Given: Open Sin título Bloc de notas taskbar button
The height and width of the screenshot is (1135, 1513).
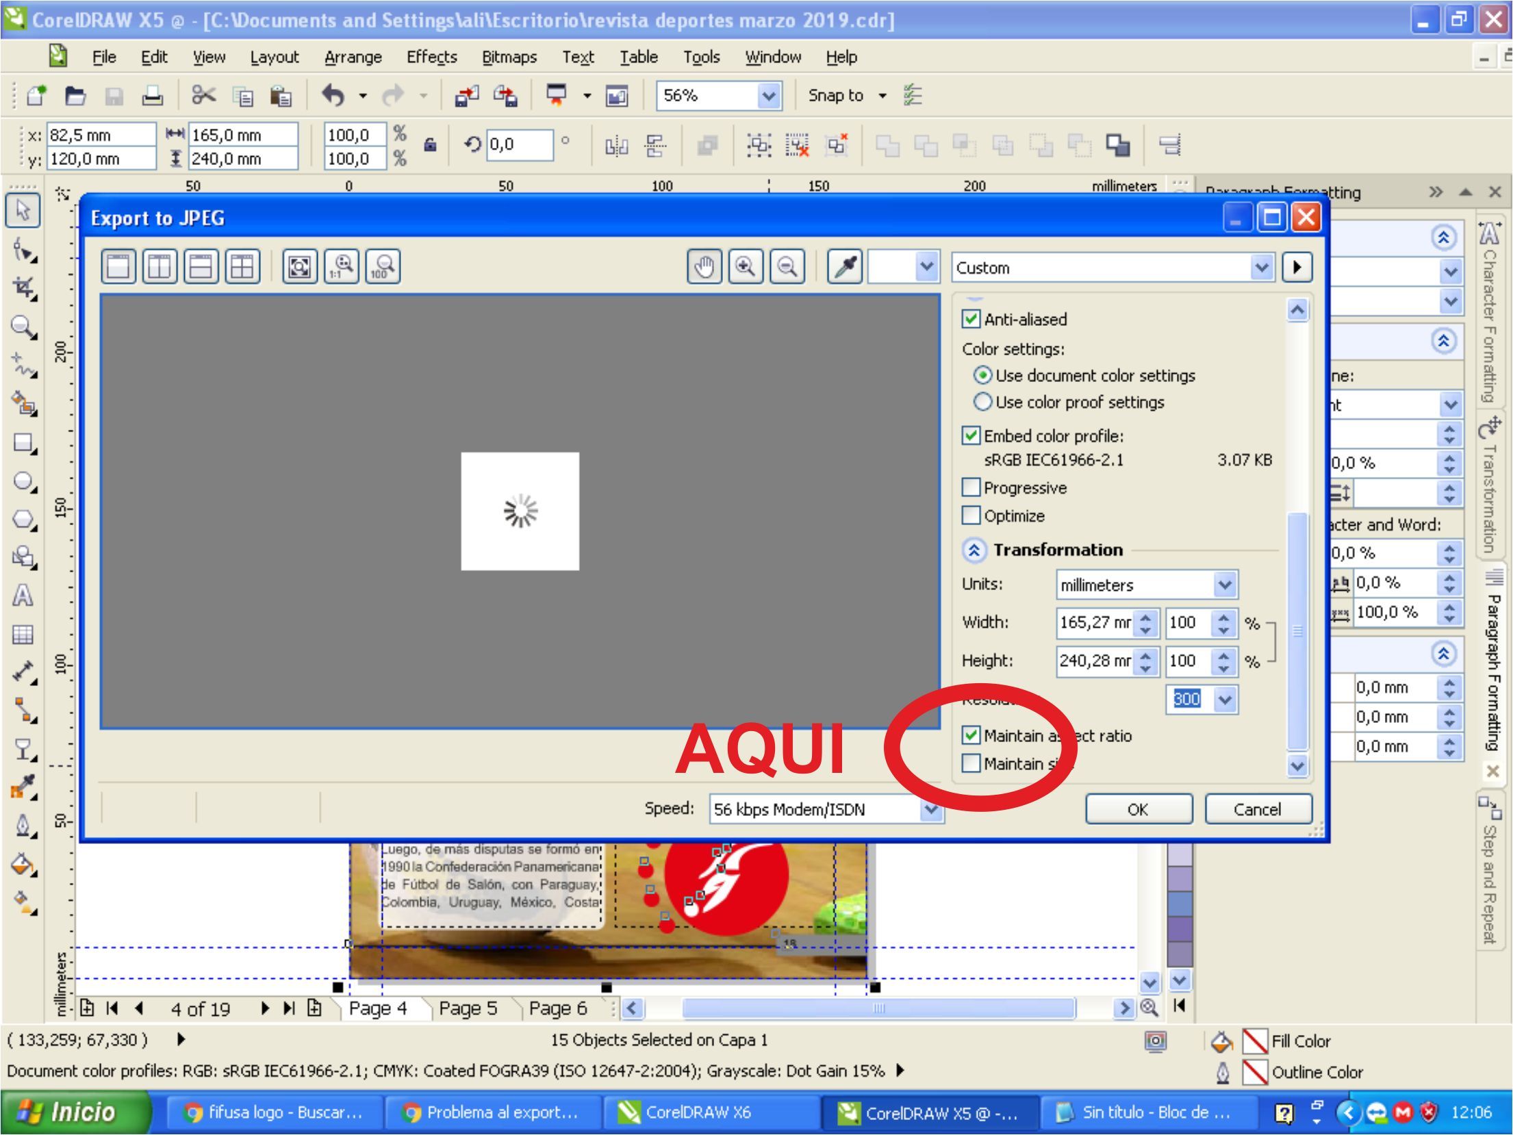Looking at the screenshot, I should click(1149, 1112).
